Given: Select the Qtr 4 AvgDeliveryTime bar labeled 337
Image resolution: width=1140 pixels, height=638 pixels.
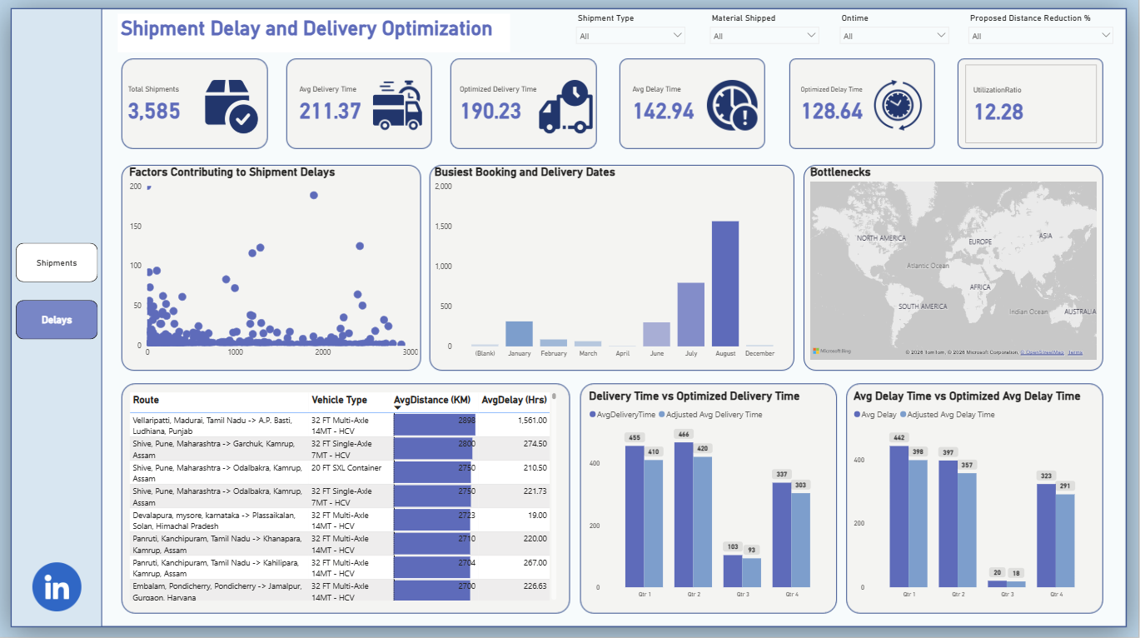Looking at the screenshot, I should click(781, 535).
